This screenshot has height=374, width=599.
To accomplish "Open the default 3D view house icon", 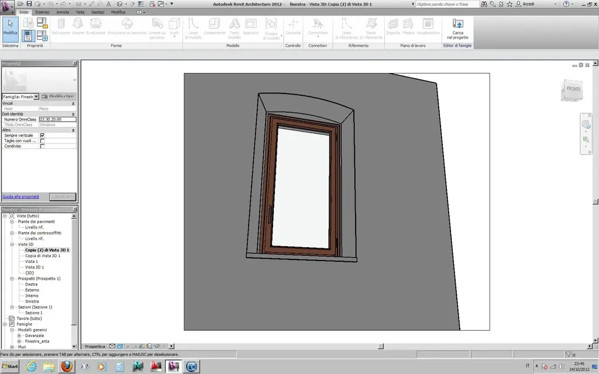I will (x=120, y=4).
